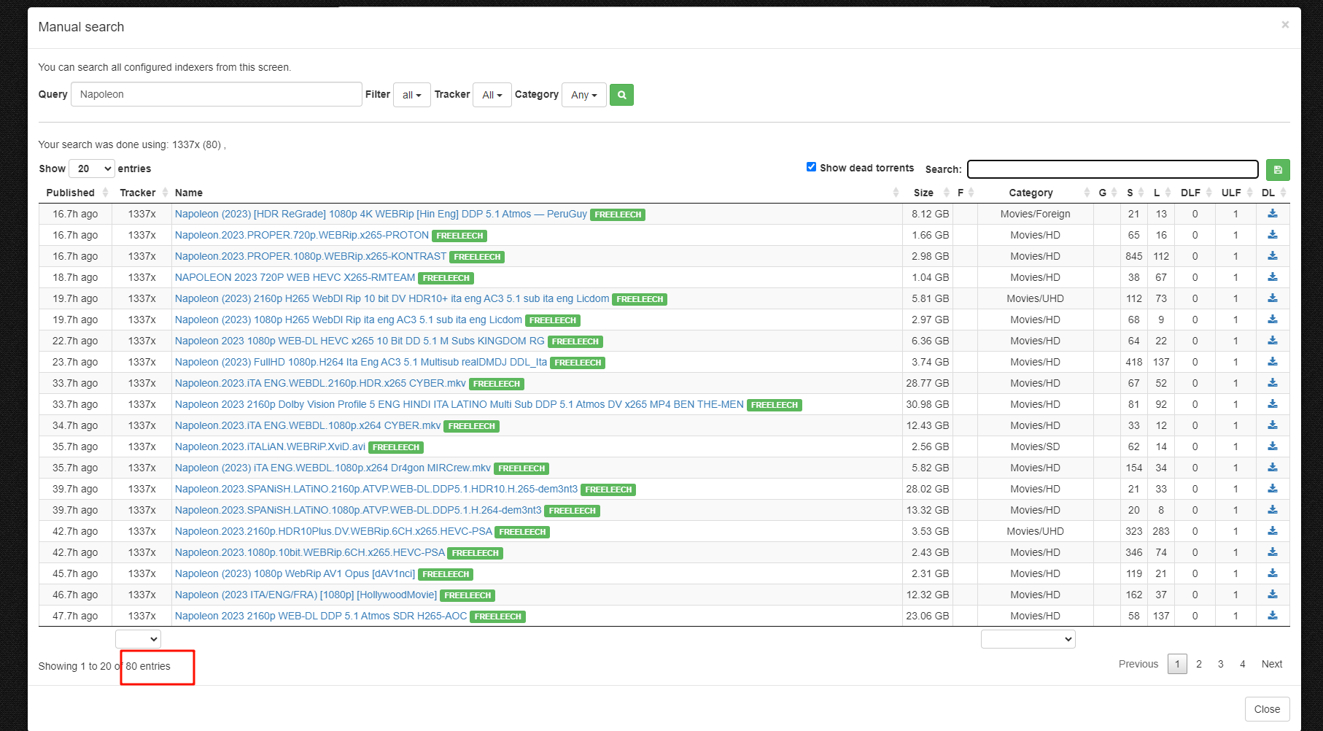Screen dimensions: 1323x731
Task: Open the category filter dropdown below table
Action: 1028,639
